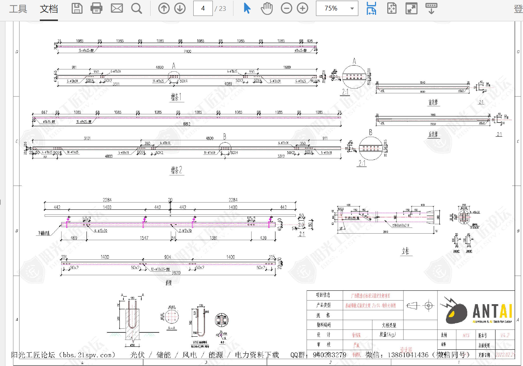Click the detail B circle view

(371, 148)
